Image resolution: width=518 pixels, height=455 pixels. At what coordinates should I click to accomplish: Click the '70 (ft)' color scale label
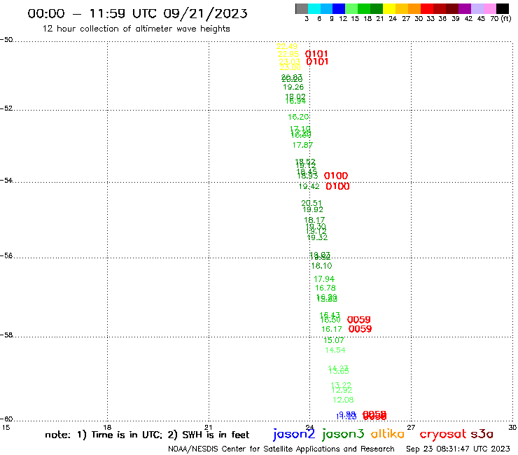point(500,19)
